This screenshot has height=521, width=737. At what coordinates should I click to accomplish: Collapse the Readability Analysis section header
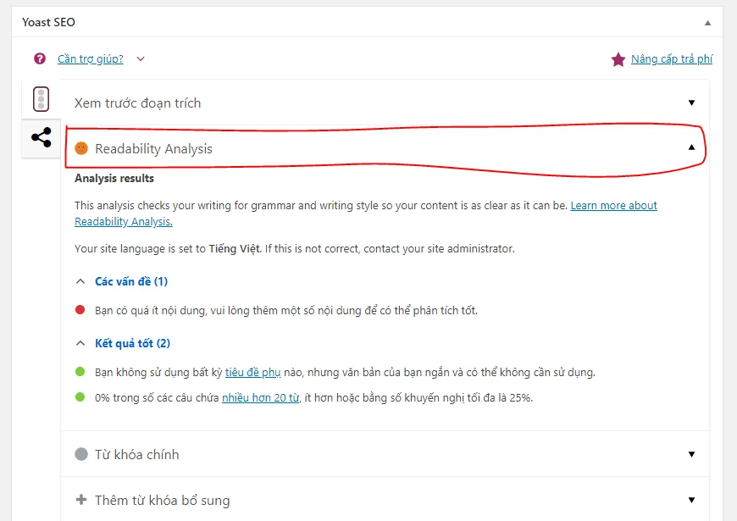(x=385, y=148)
